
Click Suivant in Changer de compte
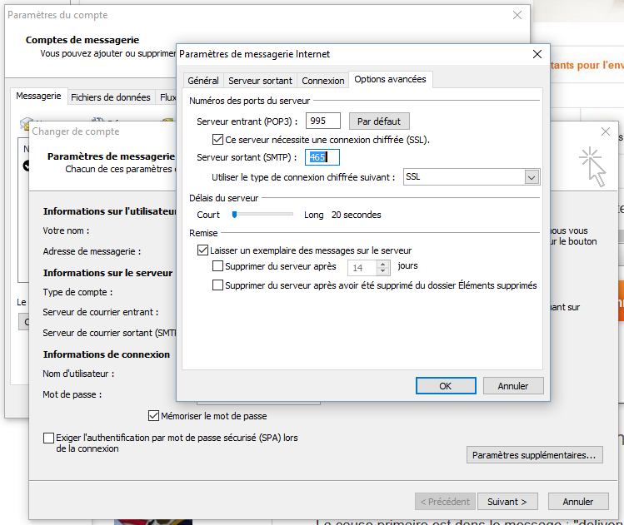507,502
